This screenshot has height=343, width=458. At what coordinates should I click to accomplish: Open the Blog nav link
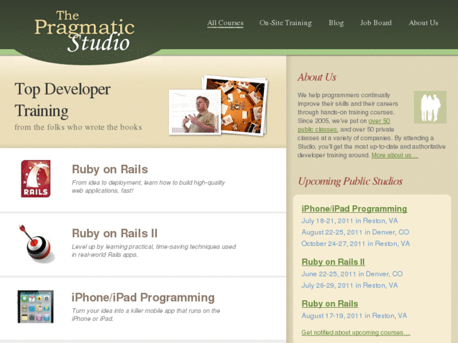[336, 23]
